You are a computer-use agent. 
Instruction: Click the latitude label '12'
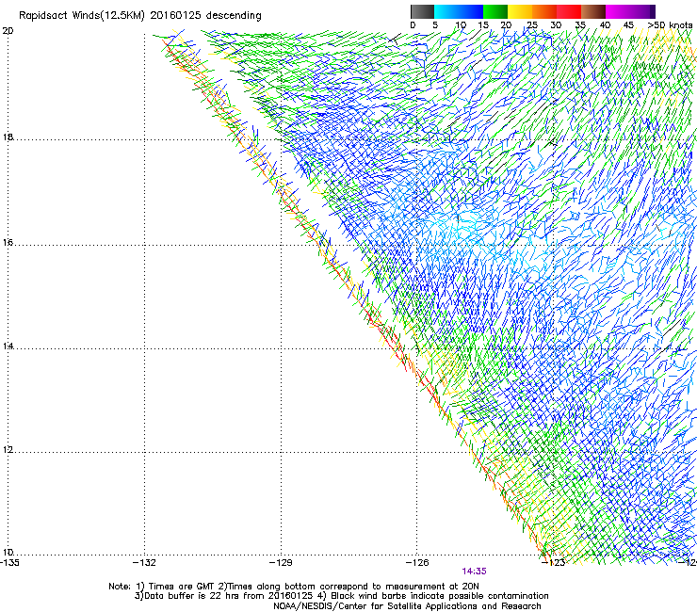(8, 449)
